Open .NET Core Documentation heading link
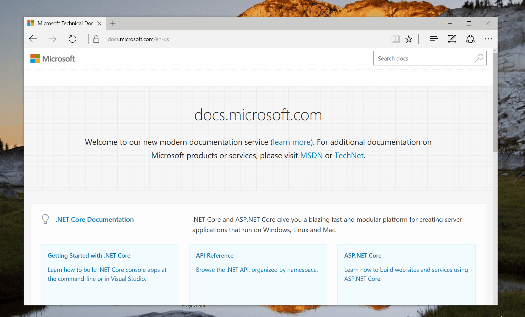 click(x=95, y=220)
